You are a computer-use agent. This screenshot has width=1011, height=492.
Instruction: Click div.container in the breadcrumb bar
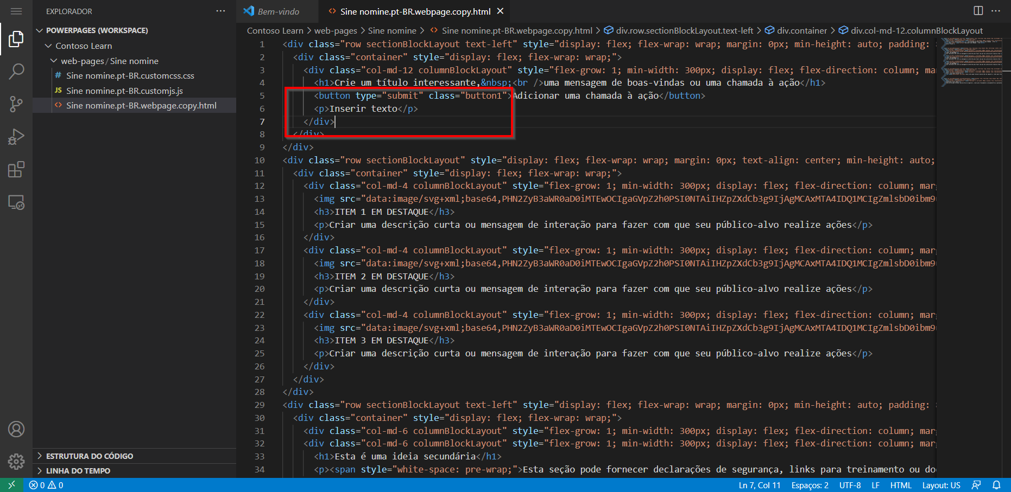(801, 30)
